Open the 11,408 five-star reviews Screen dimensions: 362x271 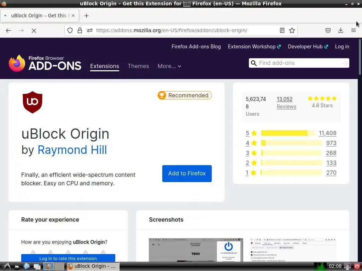pyautogui.click(x=328, y=133)
